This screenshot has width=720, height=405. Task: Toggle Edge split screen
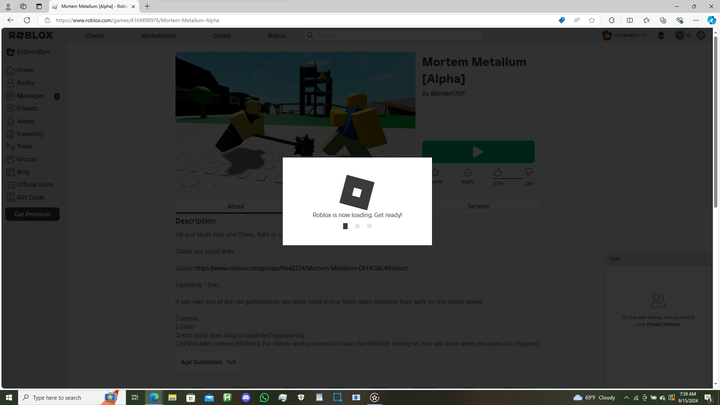coord(630,20)
